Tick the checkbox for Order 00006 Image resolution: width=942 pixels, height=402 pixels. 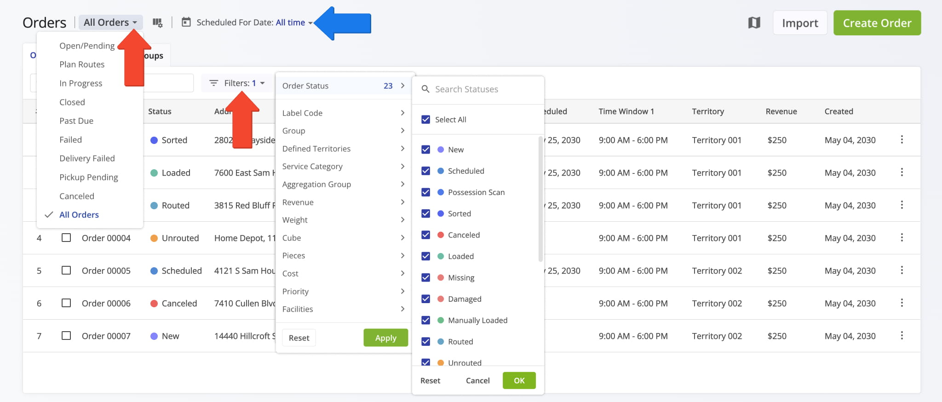pyautogui.click(x=66, y=303)
